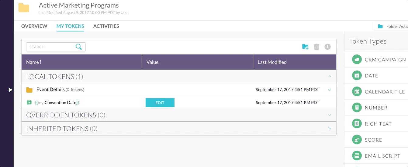
Task: Collapse the Local Tokens section
Action: click(x=330, y=77)
